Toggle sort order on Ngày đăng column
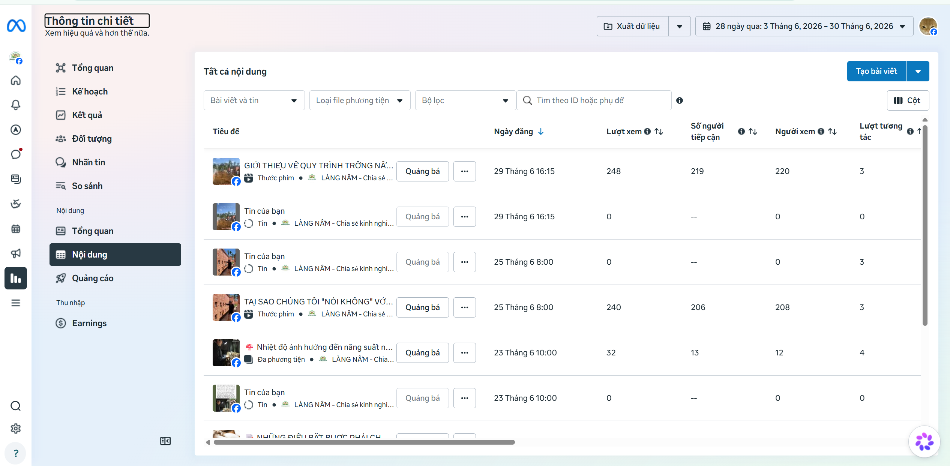 pyautogui.click(x=541, y=132)
